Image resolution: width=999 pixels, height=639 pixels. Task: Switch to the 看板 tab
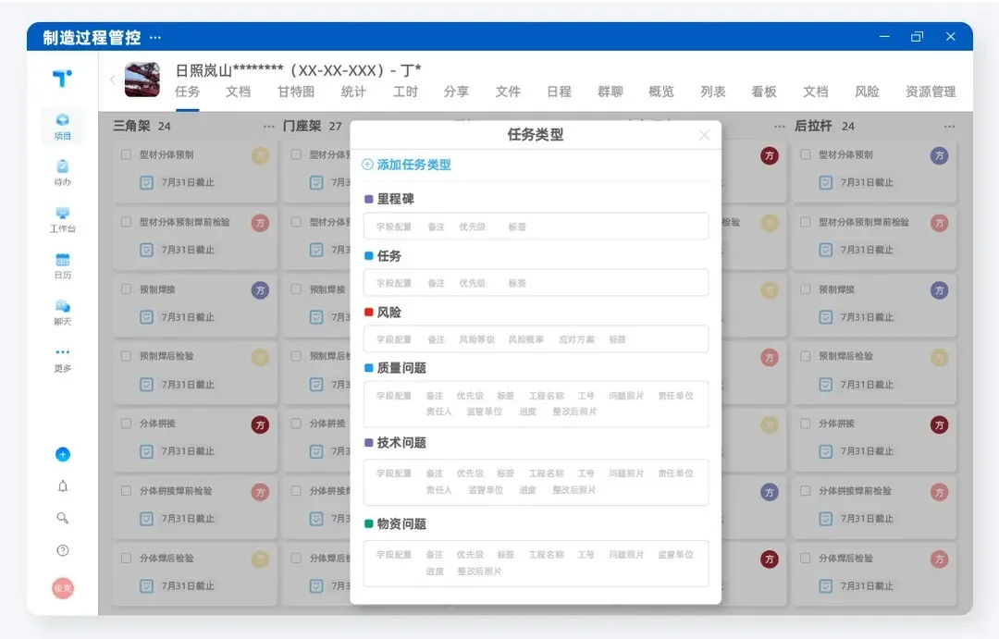(764, 92)
